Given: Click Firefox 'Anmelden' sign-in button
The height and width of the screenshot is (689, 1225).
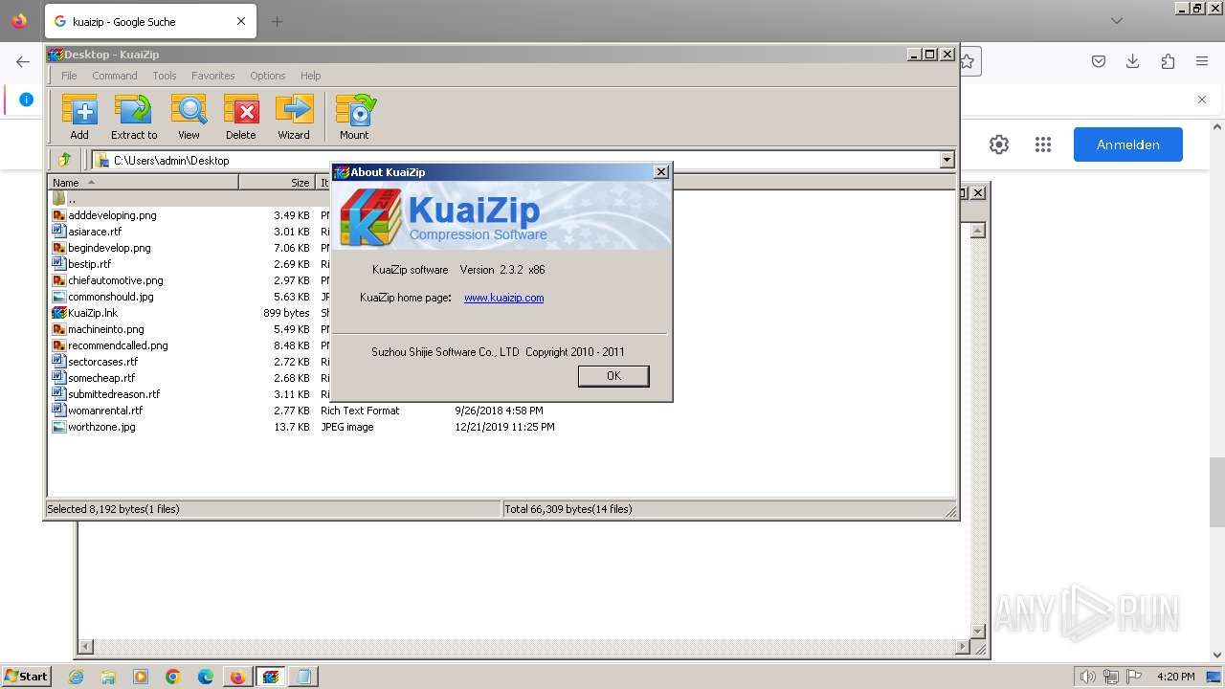Looking at the screenshot, I should point(1127,144).
